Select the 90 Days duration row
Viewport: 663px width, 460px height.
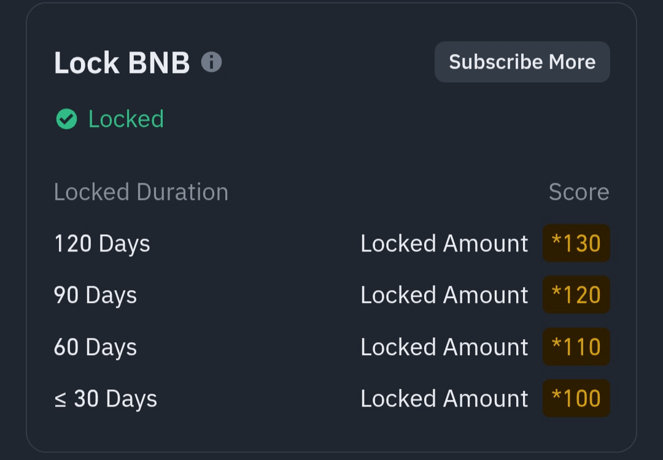[x=95, y=295]
